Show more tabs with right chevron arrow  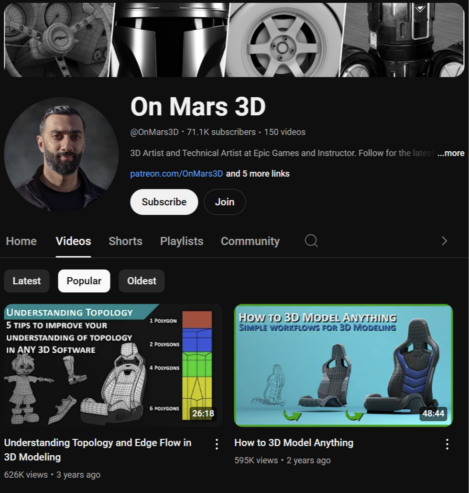coord(444,241)
